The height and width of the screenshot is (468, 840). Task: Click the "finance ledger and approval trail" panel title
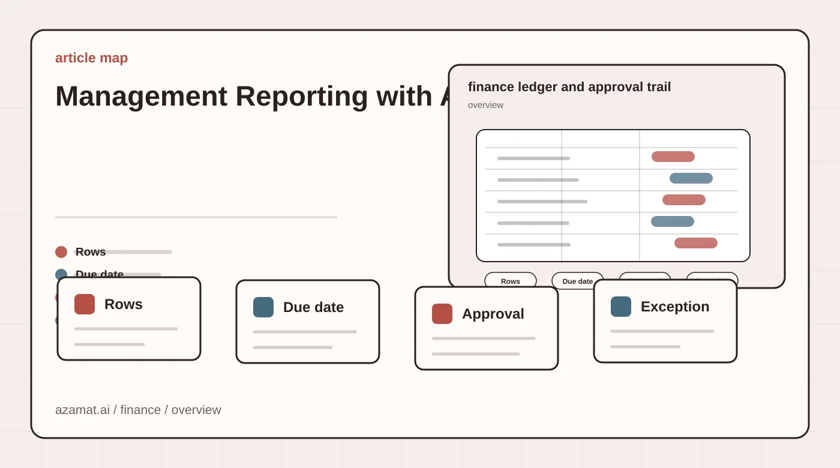tap(569, 87)
